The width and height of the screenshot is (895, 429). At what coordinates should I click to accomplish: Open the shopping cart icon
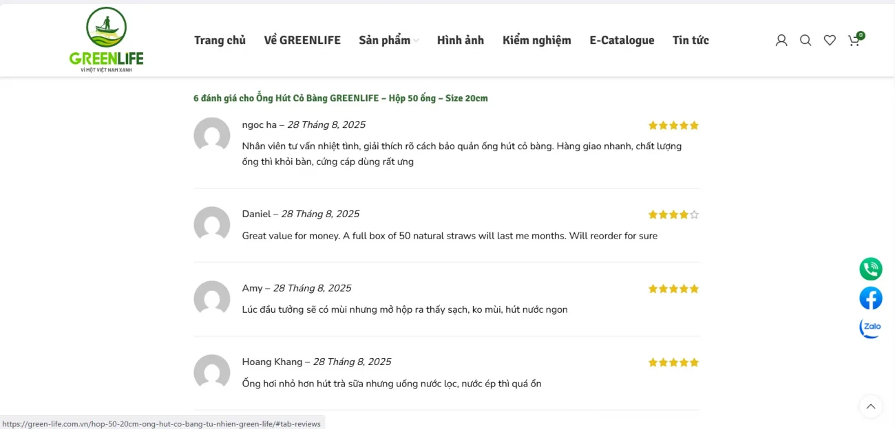point(854,41)
